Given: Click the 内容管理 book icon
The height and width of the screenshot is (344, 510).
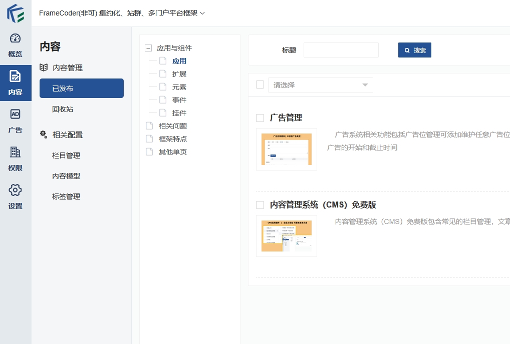Looking at the screenshot, I should point(44,67).
